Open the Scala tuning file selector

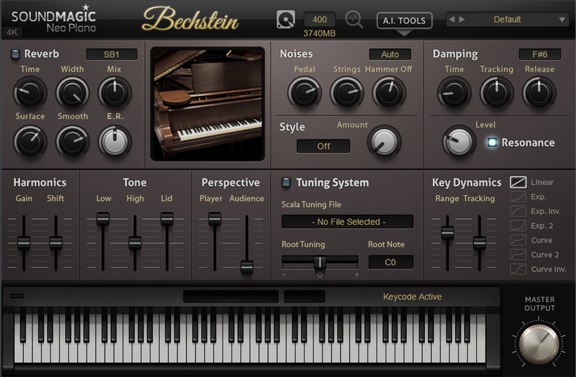pyautogui.click(x=348, y=222)
